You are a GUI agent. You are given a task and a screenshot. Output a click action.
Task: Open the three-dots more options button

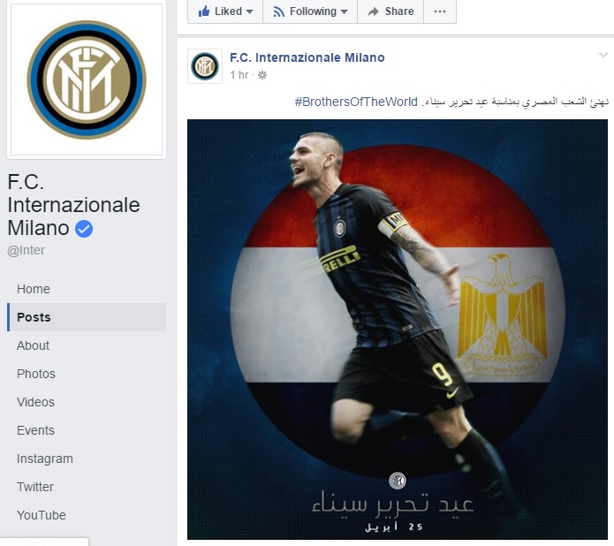440,11
